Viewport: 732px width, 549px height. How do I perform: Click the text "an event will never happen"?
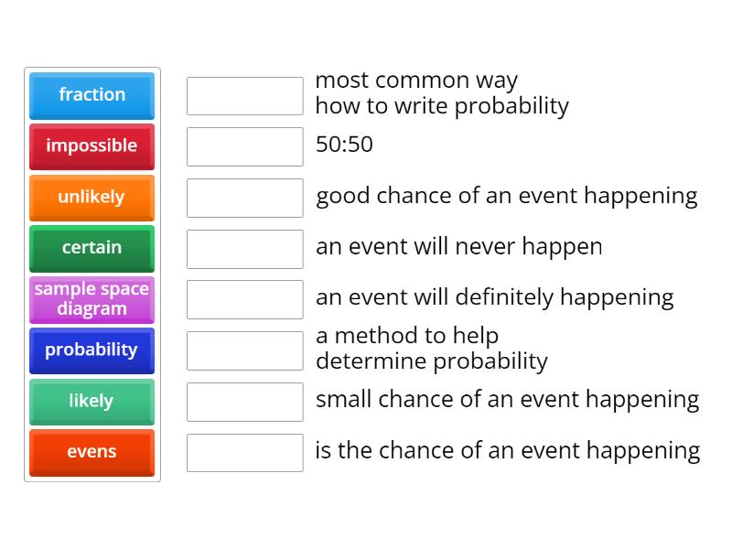click(x=458, y=246)
